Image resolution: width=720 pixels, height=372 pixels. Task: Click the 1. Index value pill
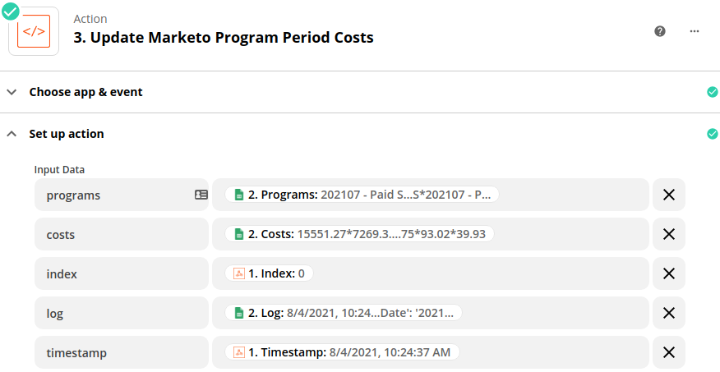pos(269,273)
